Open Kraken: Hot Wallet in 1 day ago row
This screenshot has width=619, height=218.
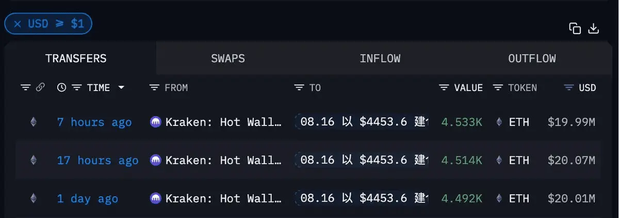pos(224,198)
